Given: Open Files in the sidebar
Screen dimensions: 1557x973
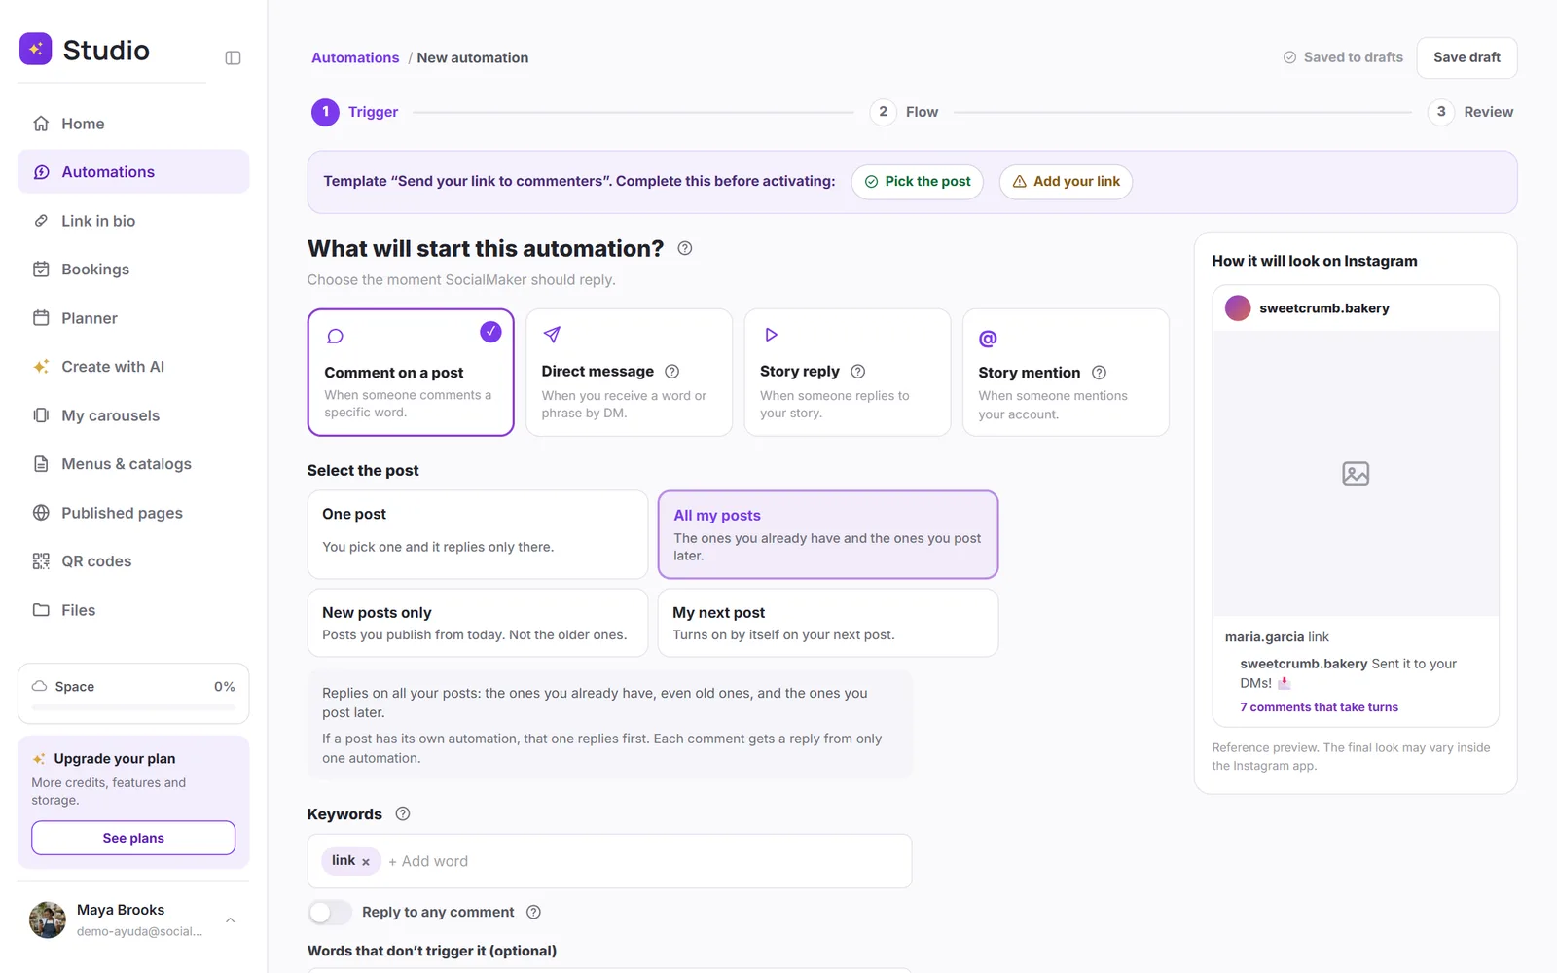Looking at the screenshot, I should coord(133,610).
